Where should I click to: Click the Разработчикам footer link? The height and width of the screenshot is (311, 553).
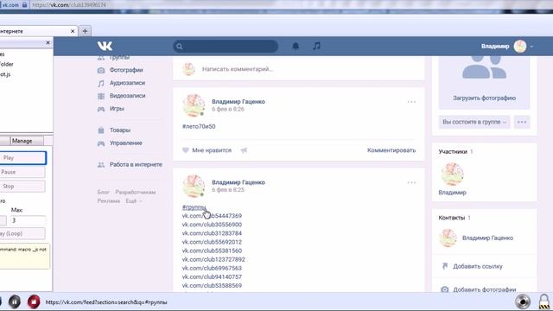pyautogui.click(x=136, y=192)
